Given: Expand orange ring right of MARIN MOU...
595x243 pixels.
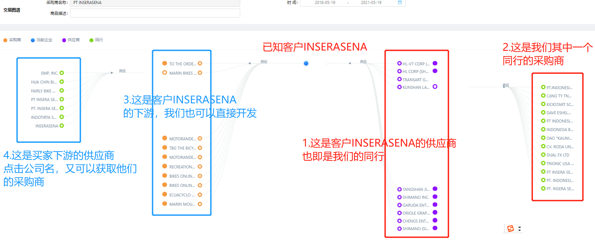Looking at the screenshot, I should pyautogui.click(x=200, y=204).
